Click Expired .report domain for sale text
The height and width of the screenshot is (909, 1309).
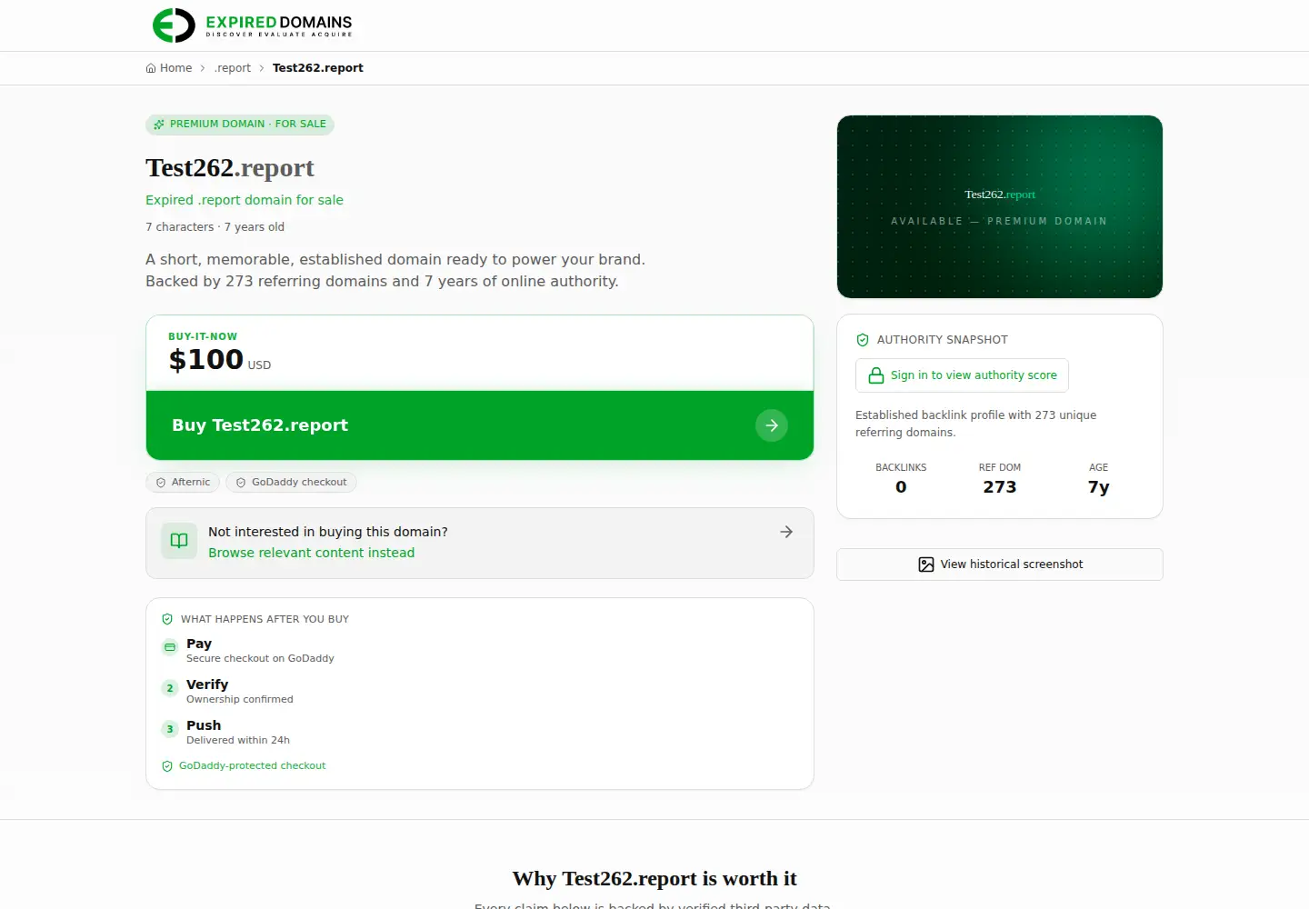(245, 200)
